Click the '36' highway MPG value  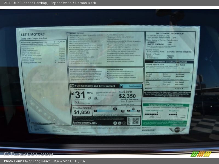[96, 98]
